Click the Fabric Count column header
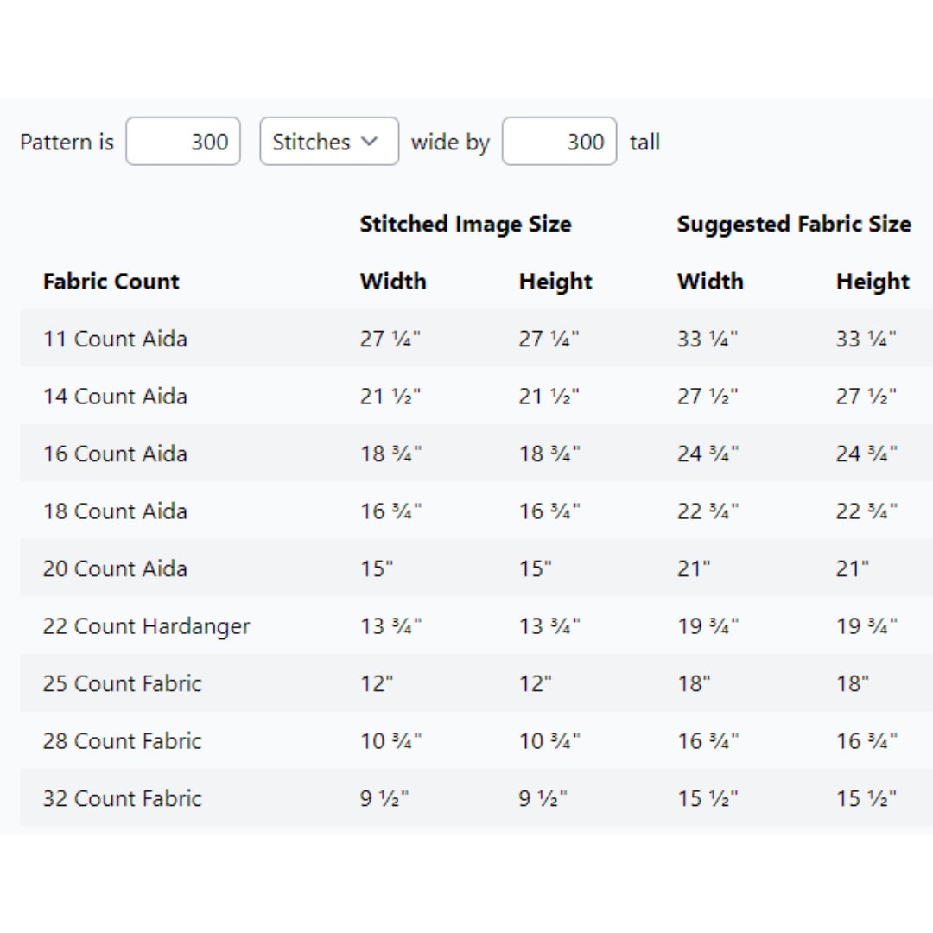 pos(111,282)
